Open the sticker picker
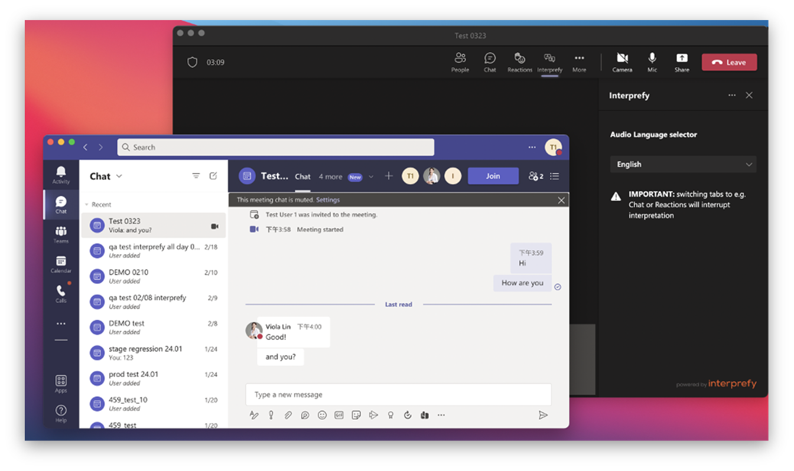Image resolution: width=794 pixels, height=471 pixels. [356, 415]
